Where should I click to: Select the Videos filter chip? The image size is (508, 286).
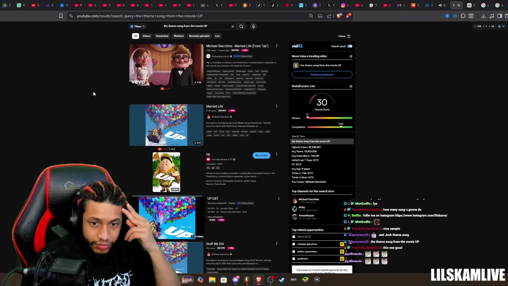tap(146, 36)
